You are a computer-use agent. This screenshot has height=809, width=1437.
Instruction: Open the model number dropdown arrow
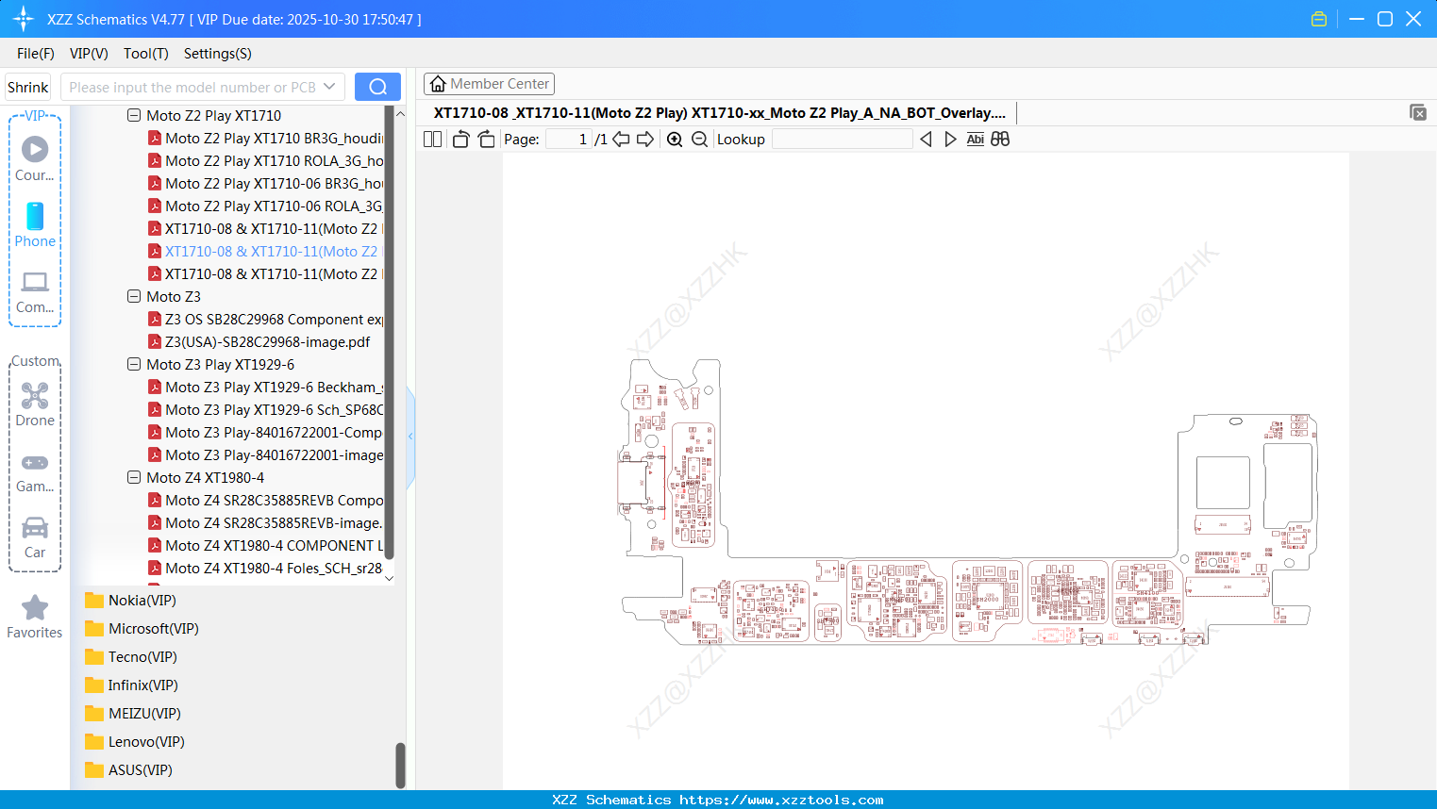(x=329, y=87)
